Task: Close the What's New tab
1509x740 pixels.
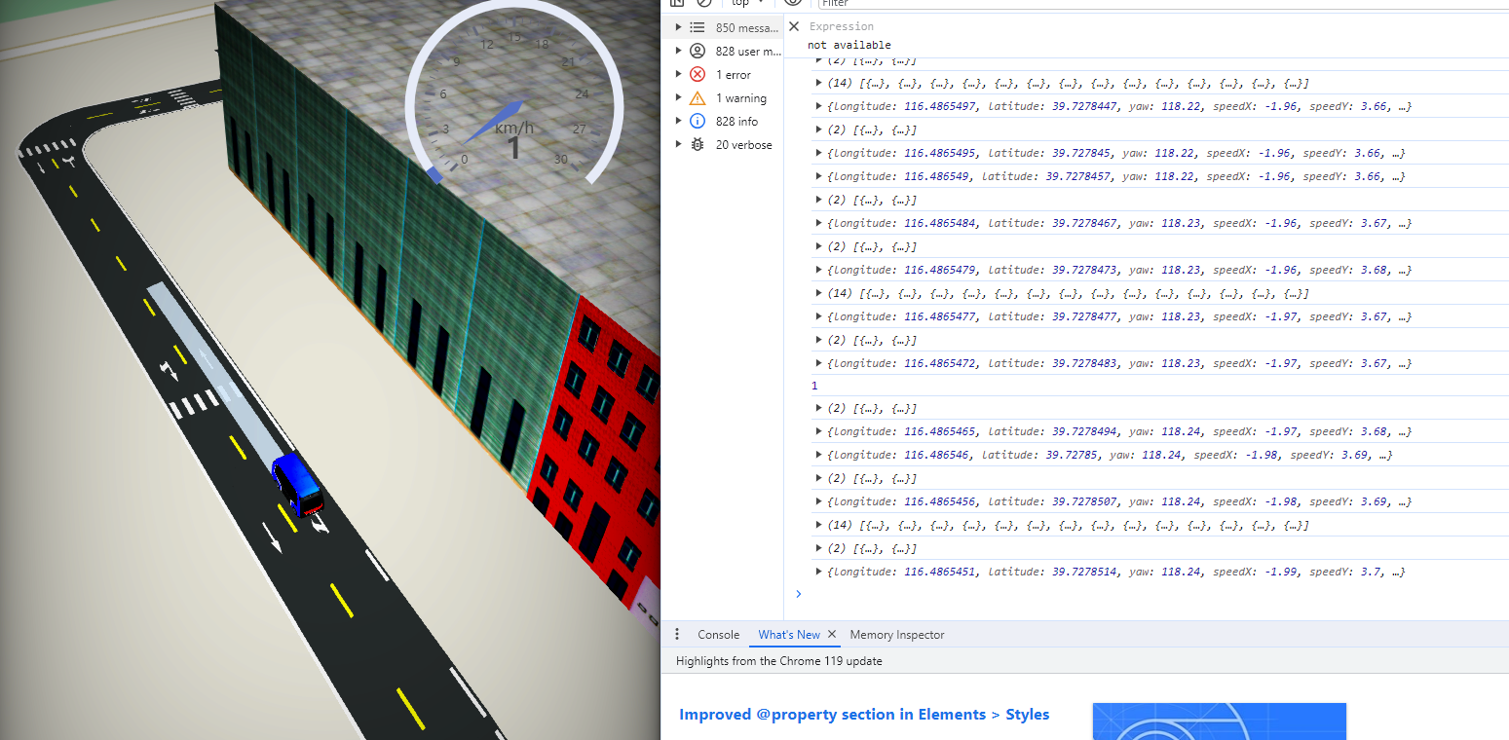Action: [x=832, y=634]
